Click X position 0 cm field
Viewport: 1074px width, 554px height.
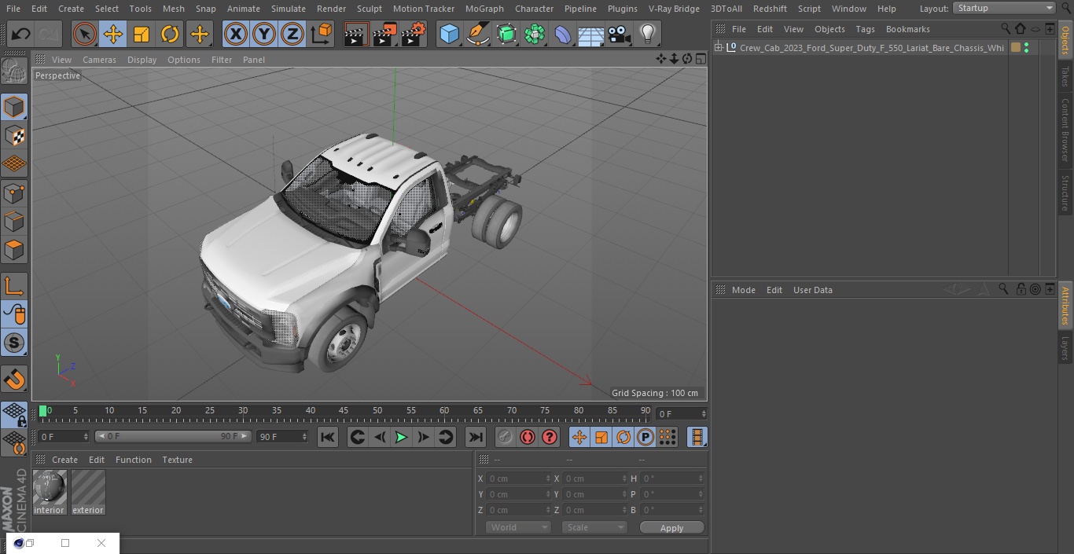518,479
